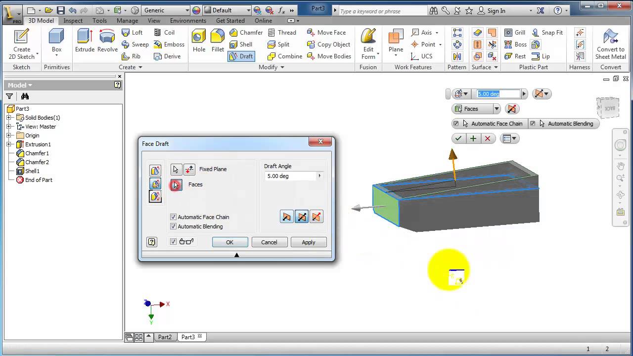The image size is (633, 356).
Task: Open the Environments ribbon tab
Action: click(188, 21)
